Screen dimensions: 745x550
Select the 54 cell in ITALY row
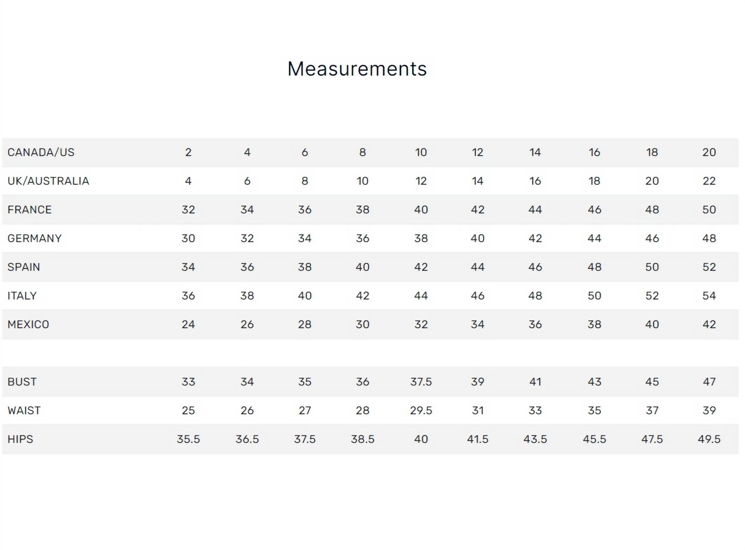coord(709,296)
